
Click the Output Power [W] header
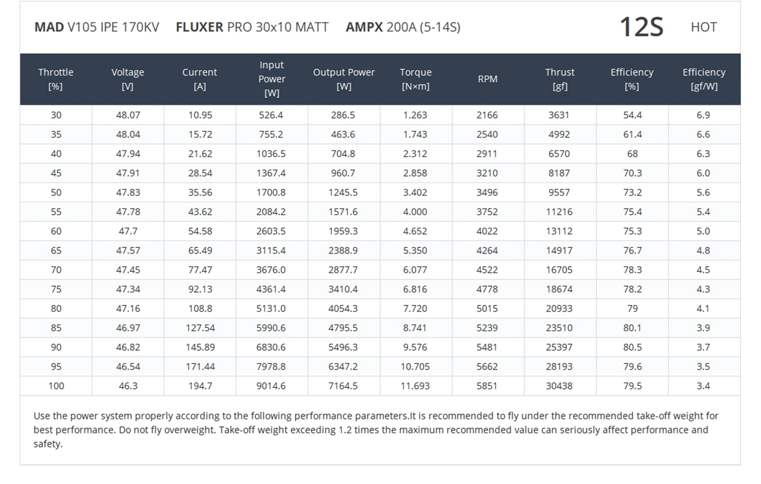[x=344, y=79]
